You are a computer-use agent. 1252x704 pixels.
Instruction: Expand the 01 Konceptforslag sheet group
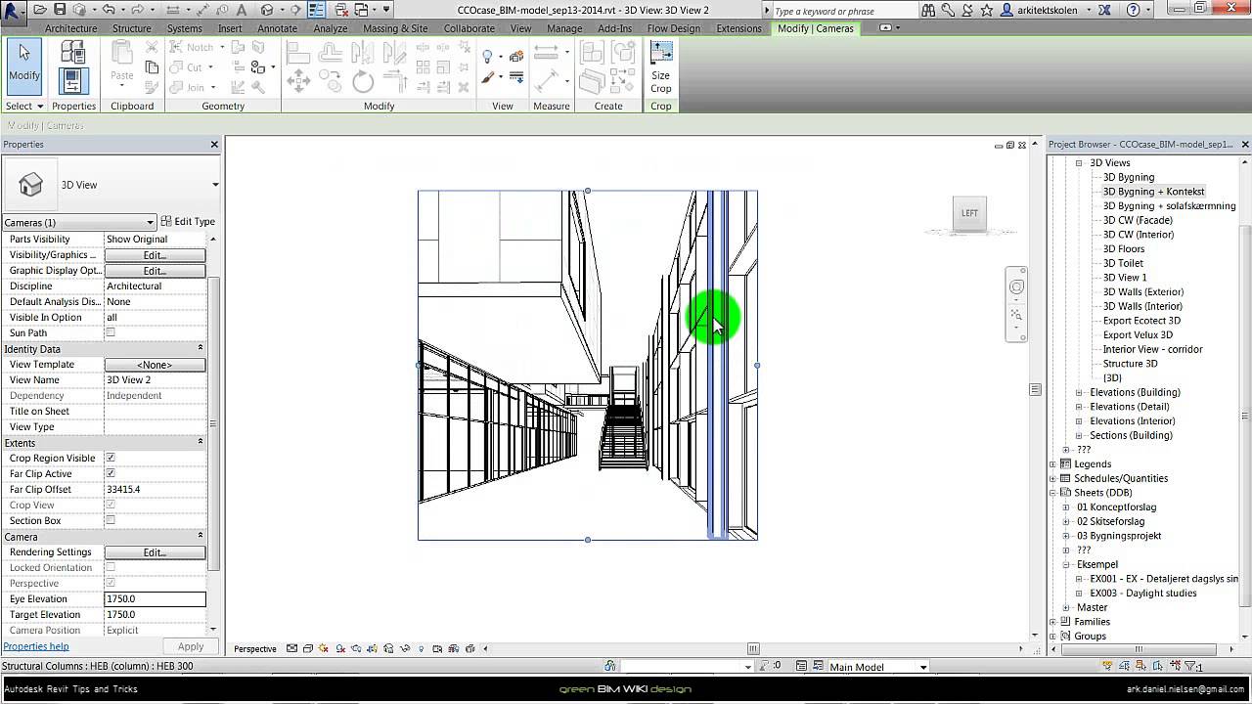[1066, 507]
